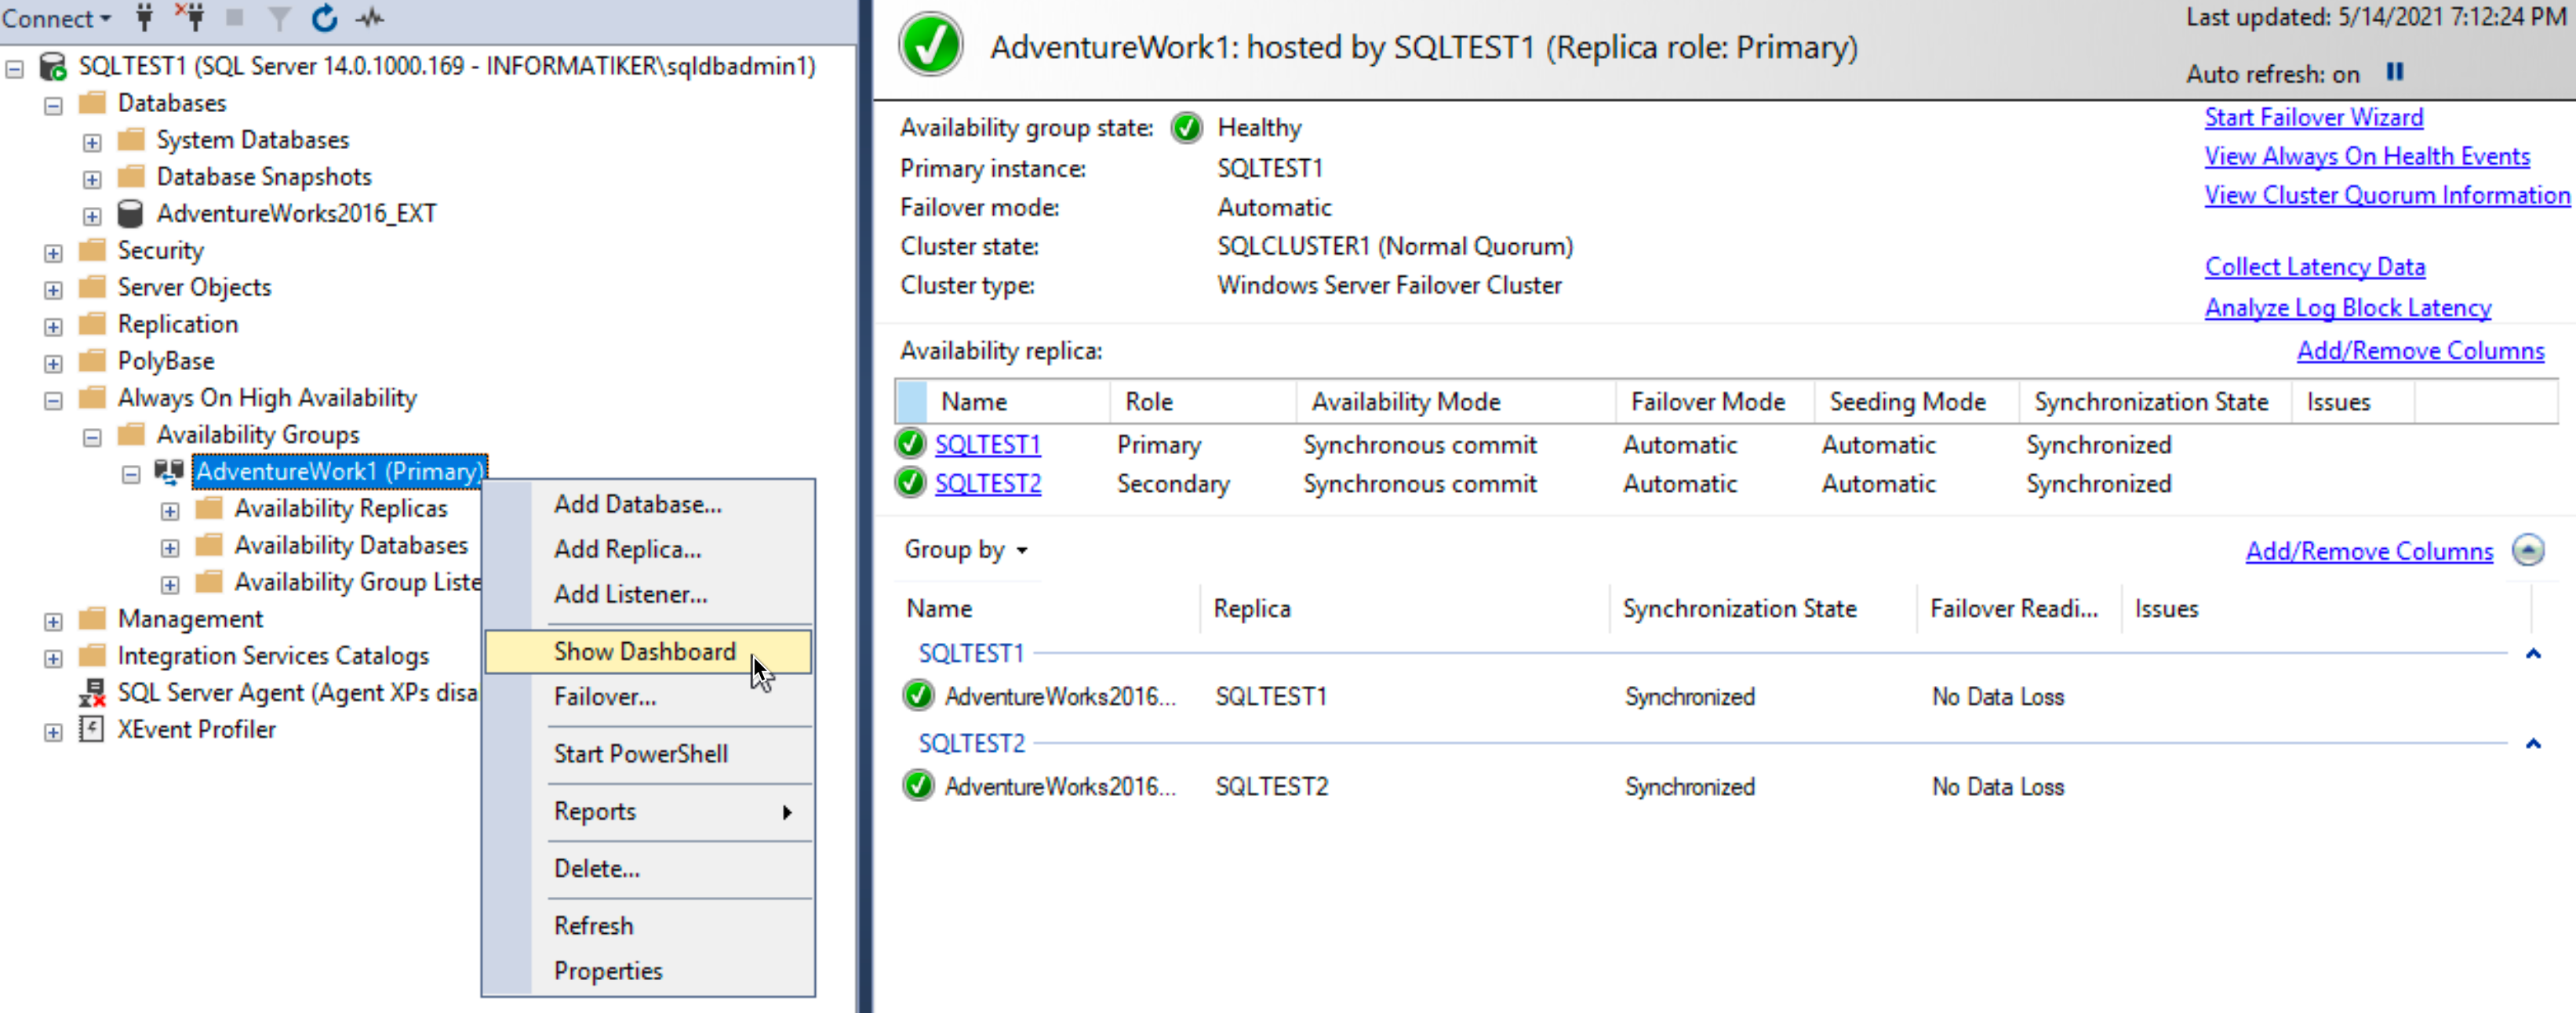
Task: Pause auto refresh with the pause icon
Action: [2394, 72]
